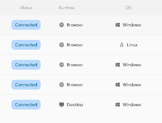Viewport: 162px width, 123px height.
Task: Click the Linux penguin icon
Action: (x=122, y=45)
